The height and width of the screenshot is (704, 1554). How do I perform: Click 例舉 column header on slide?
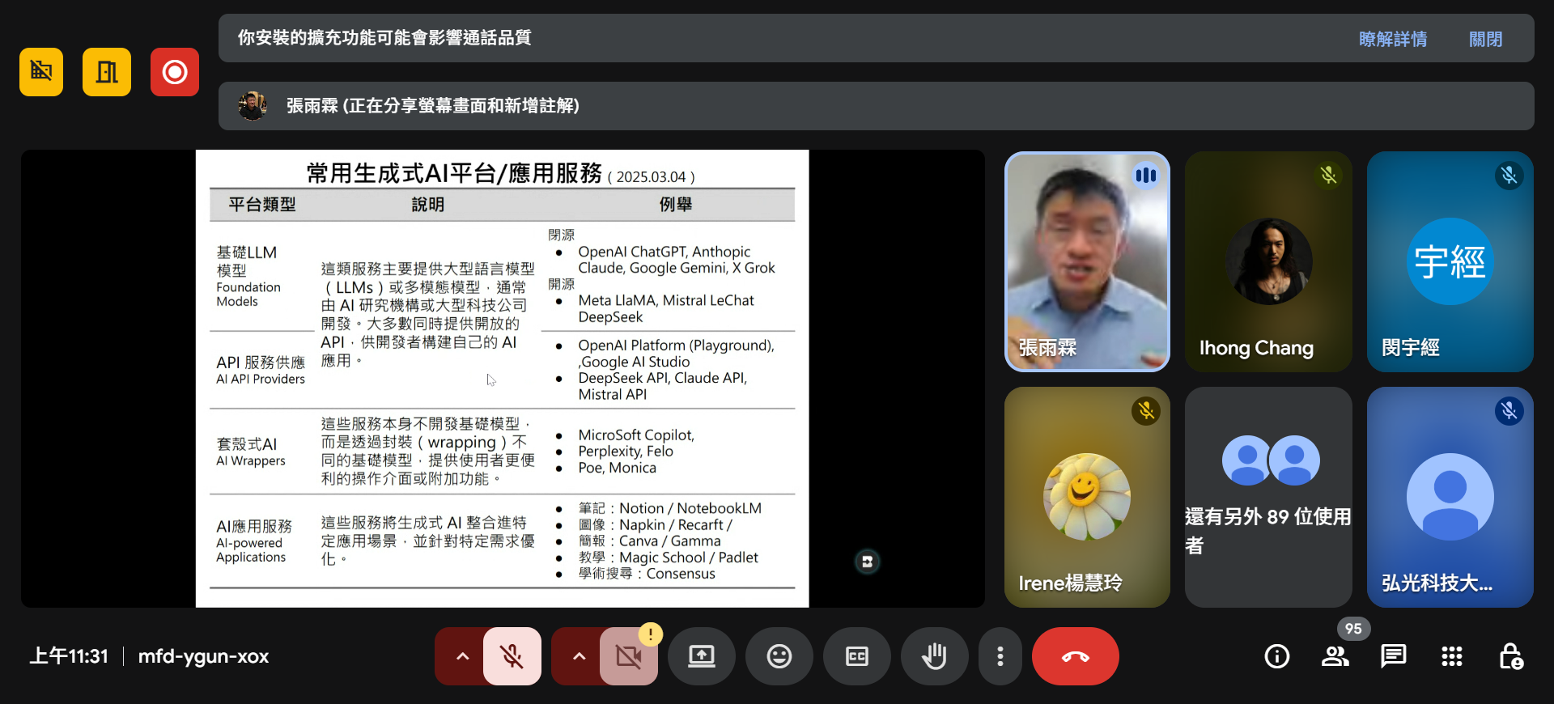coord(676,205)
